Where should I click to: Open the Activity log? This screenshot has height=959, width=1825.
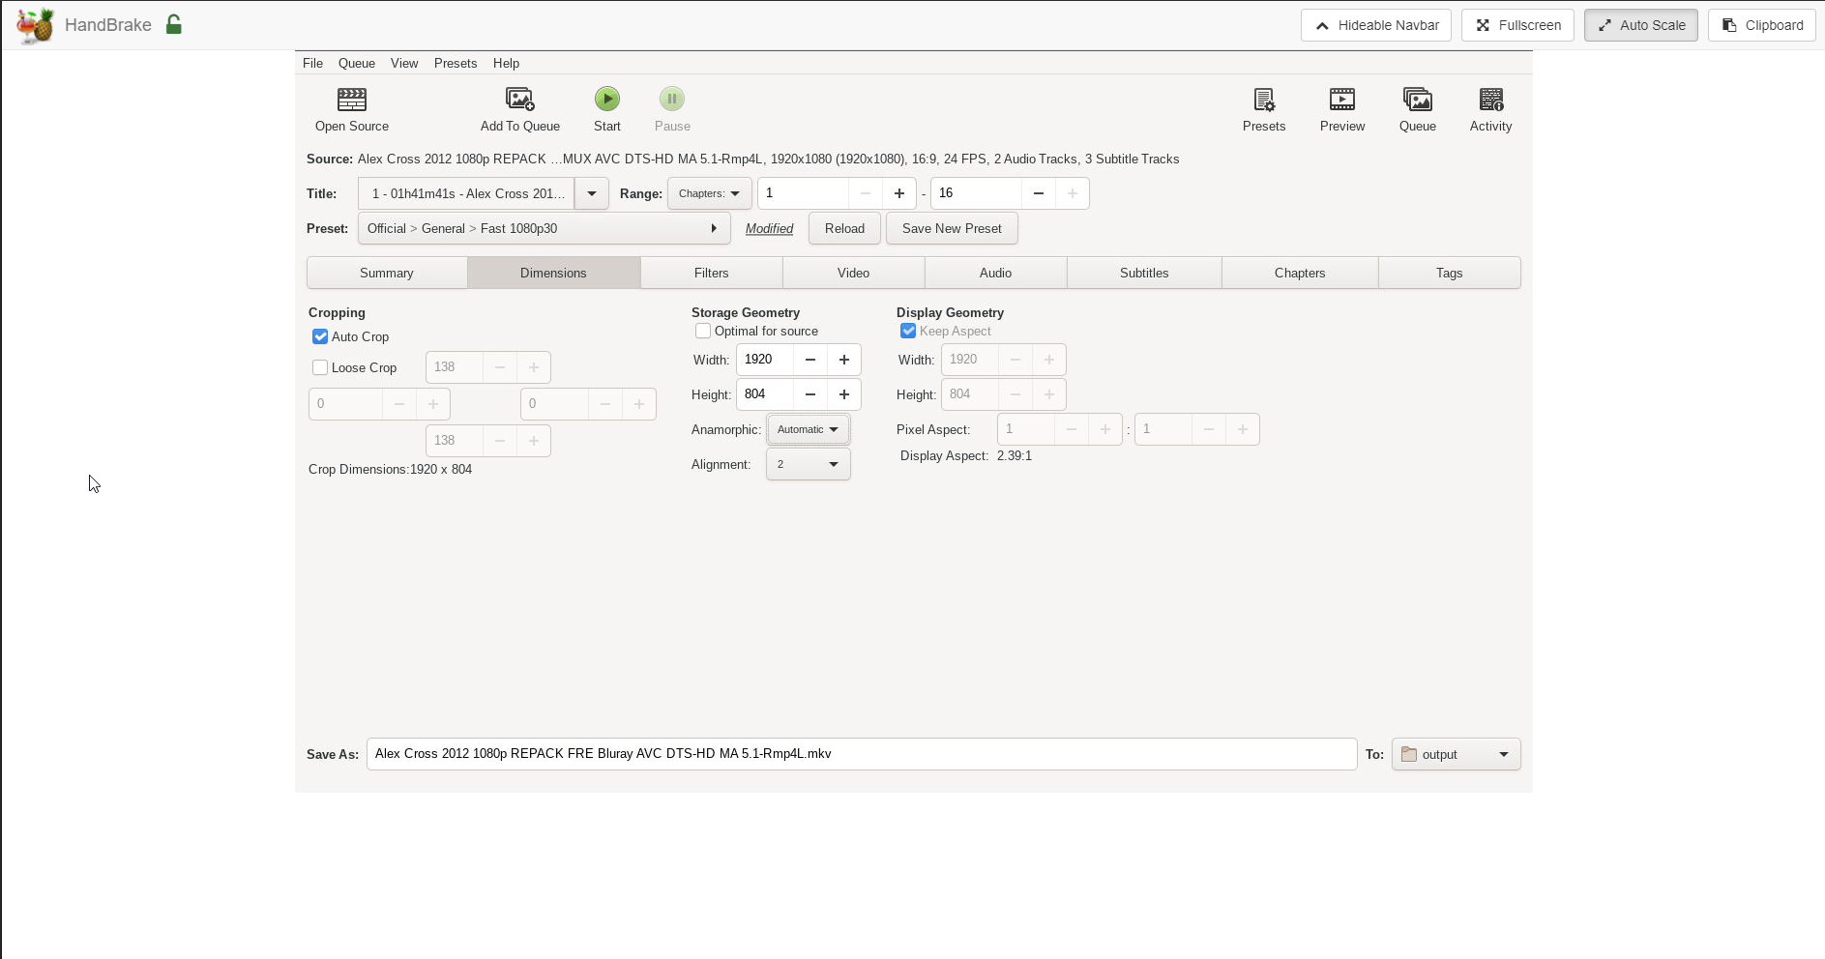click(1489, 107)
